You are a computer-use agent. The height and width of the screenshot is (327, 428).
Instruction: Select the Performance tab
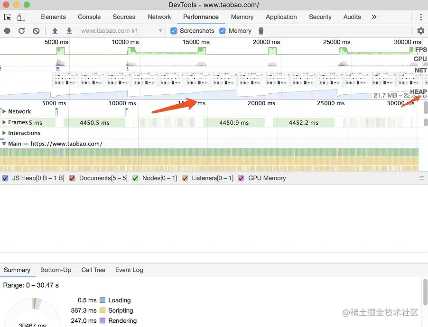tap(201, 17)
